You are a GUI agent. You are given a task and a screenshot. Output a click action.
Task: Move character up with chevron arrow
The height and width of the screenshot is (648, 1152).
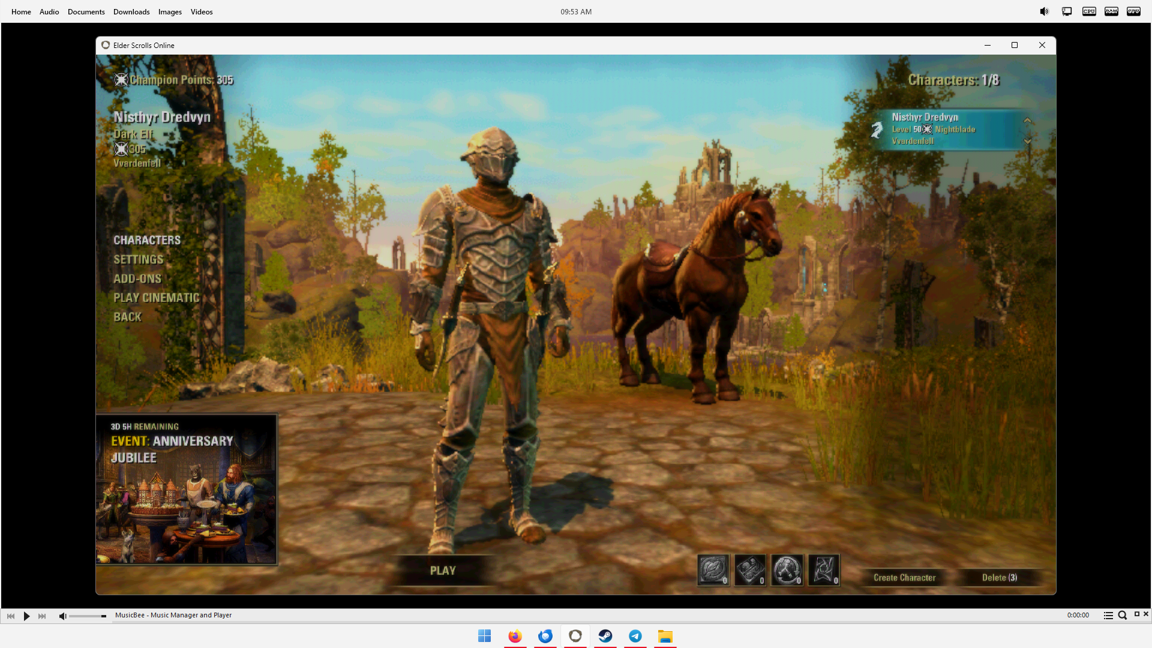click(1028, 121)
